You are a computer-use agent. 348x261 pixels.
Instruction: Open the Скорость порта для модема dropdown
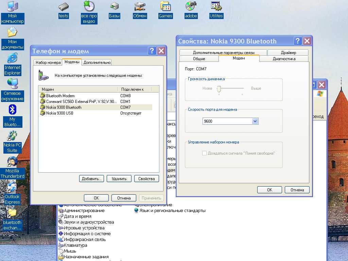pos(255,121)
